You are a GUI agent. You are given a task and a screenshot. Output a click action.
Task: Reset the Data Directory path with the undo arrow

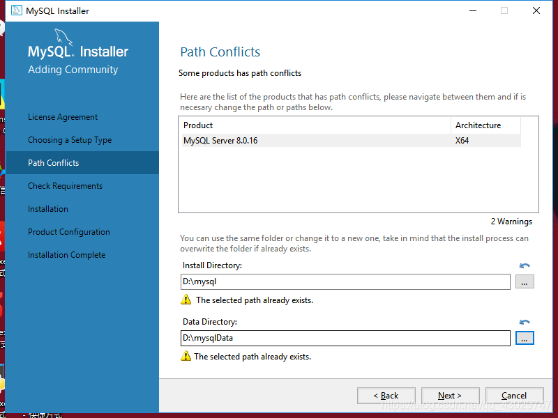[525, 322]
